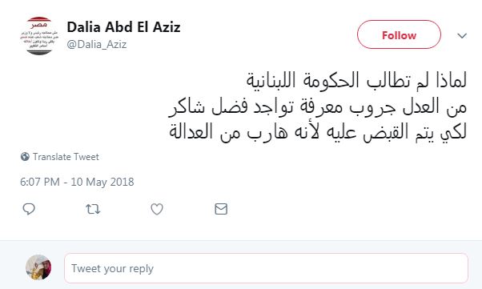Open Dalia Abd El Aziz's profile picture

(x=38, y=36)
